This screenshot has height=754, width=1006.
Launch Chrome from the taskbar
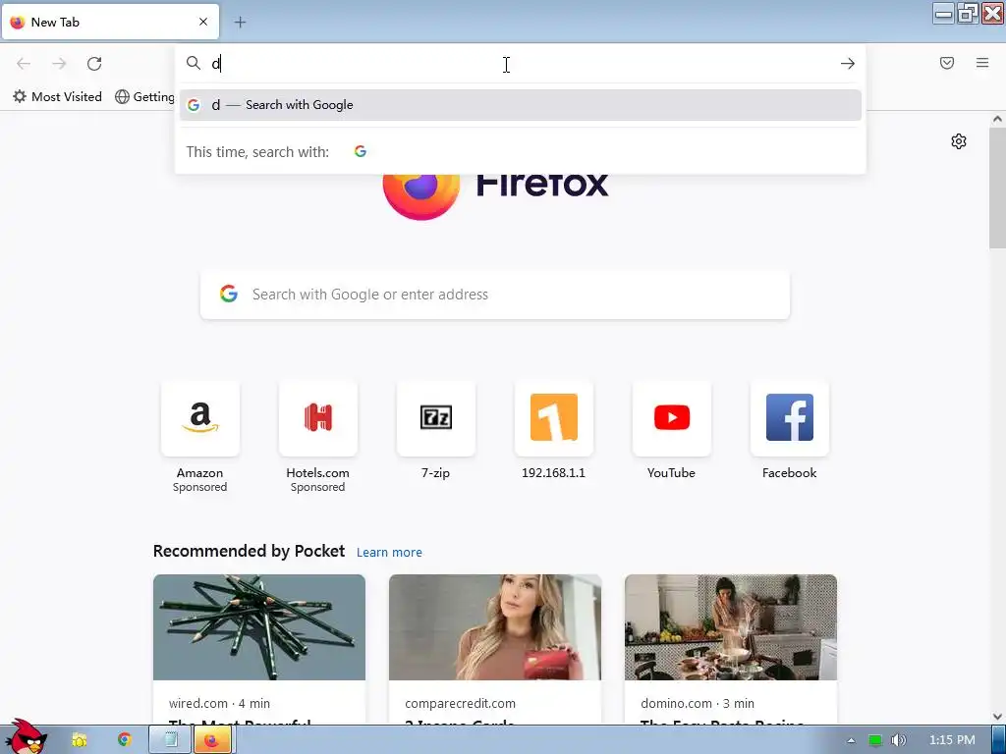125,740
